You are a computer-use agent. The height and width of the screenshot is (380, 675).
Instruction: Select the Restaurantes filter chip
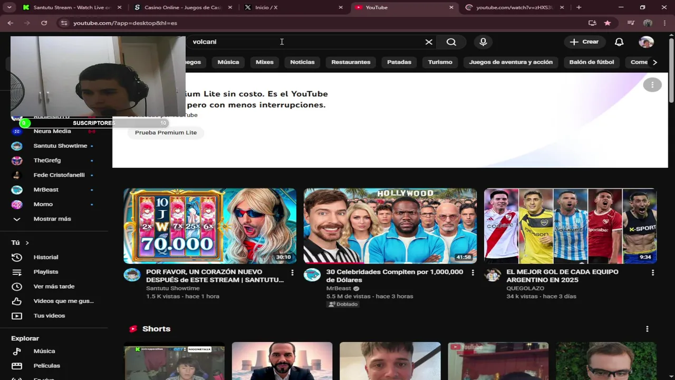point(351,62)
